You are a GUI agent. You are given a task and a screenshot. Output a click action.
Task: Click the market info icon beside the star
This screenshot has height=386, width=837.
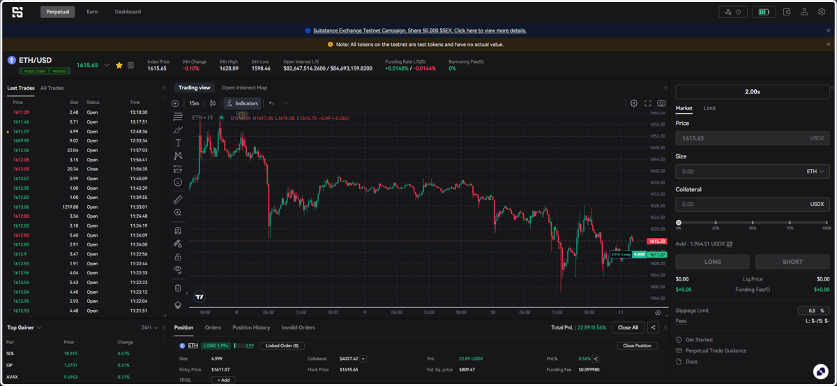[x=130, y=65]
